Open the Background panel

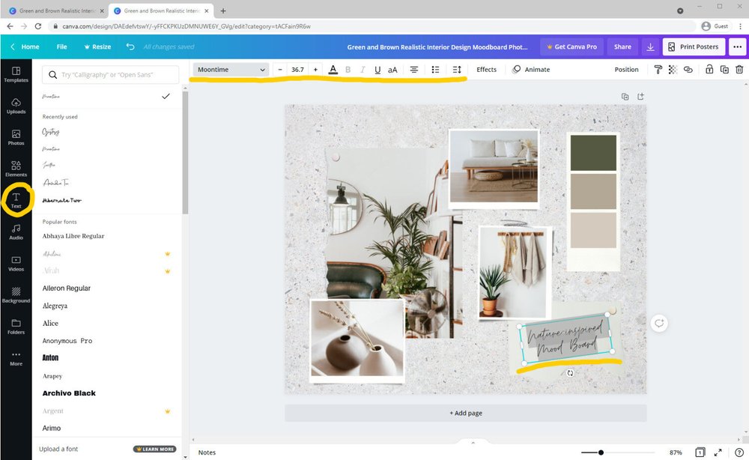tap(16, 295)
